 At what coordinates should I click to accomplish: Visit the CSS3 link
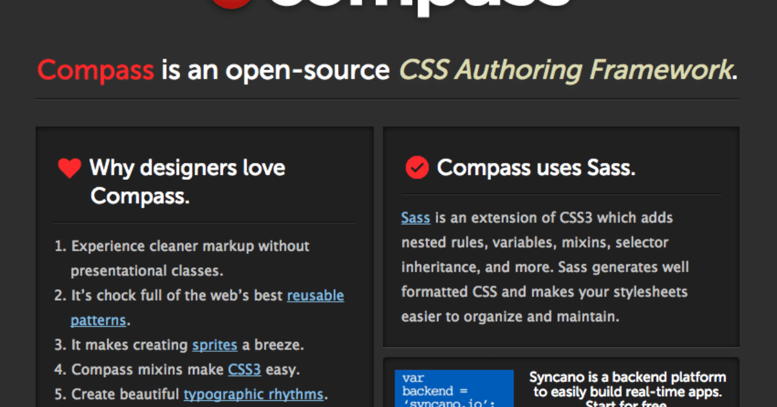pyautogui.click(x=245, y=369)
